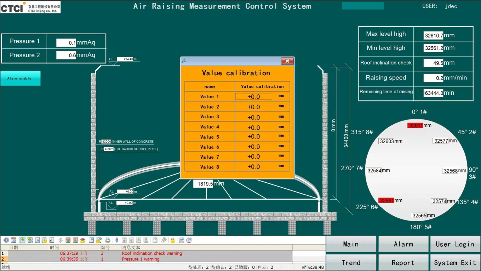The height and width of the screenshot is (271, 481).
Task: Open the Hit list bar-chart icon
Action: click(x=52, y=240)
